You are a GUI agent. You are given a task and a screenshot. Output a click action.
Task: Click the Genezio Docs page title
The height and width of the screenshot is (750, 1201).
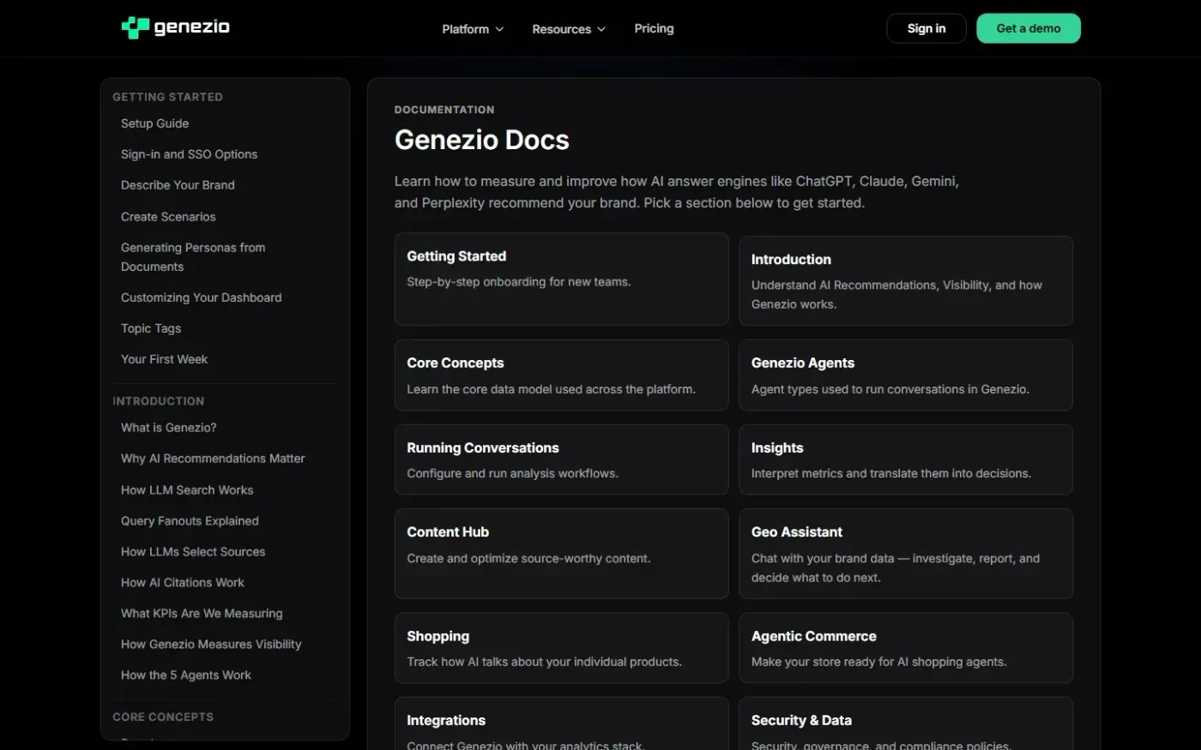[x=481, y=140]
